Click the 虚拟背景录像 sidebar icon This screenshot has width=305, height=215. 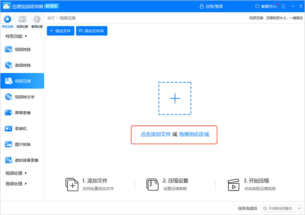coord(9,160)
